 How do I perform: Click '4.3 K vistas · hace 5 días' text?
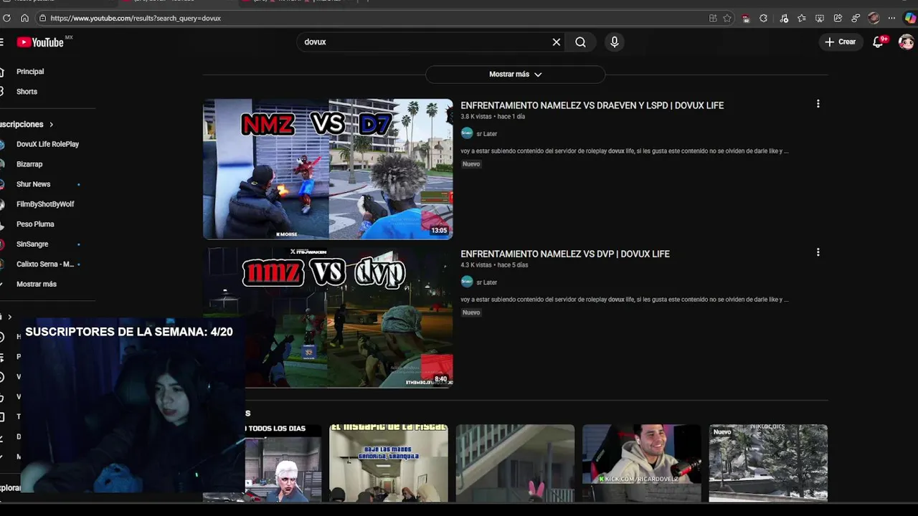point(494,265)
